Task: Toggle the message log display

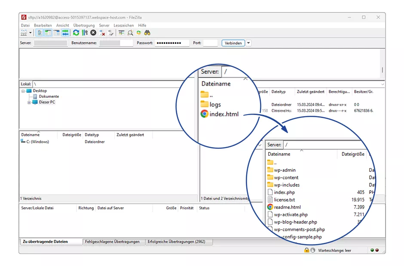Action: tap(40, 33)
